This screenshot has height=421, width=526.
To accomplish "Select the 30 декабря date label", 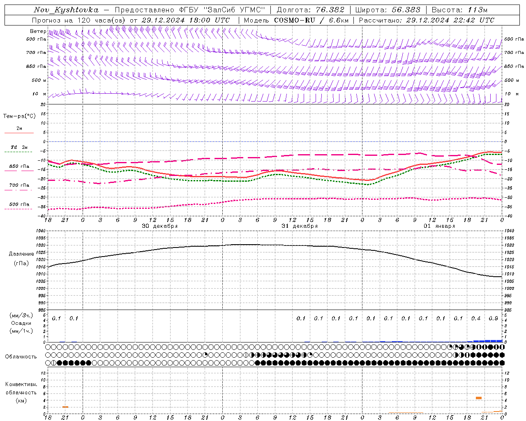I will (x=160, y=226).
